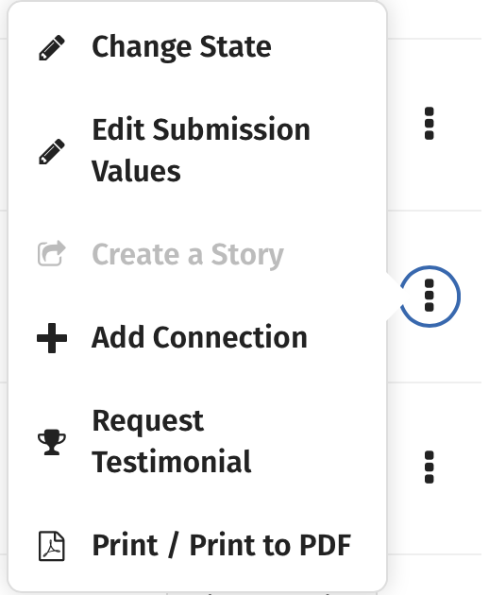This screenshot has height=595, width=489.
Task: Click the word 'Connection' in the menu
Action: click(x=230, y=338)
